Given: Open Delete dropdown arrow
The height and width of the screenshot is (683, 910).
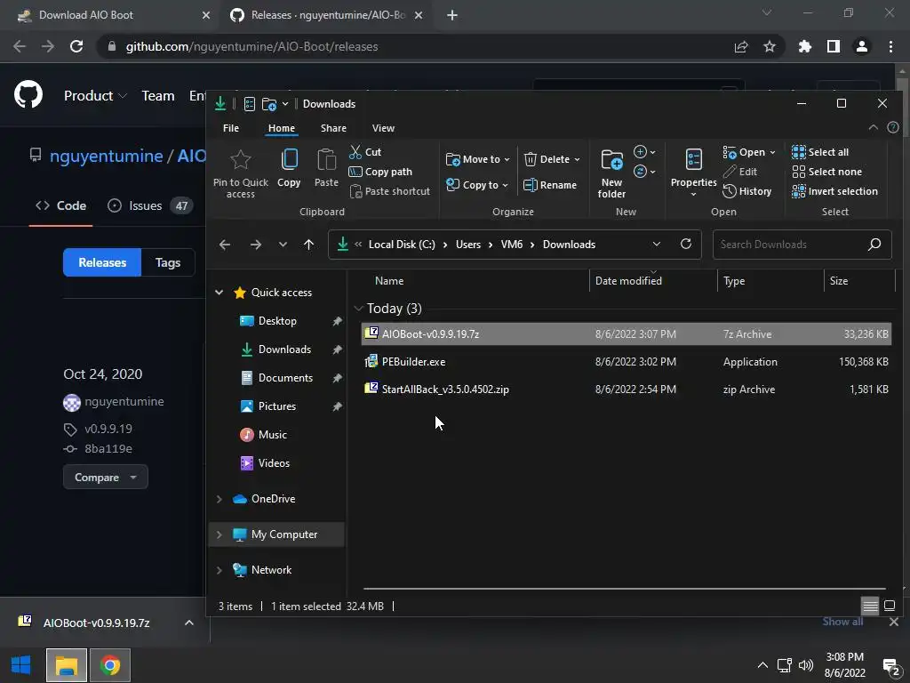Looking at the screenshot, I should [x=577, y=159].
